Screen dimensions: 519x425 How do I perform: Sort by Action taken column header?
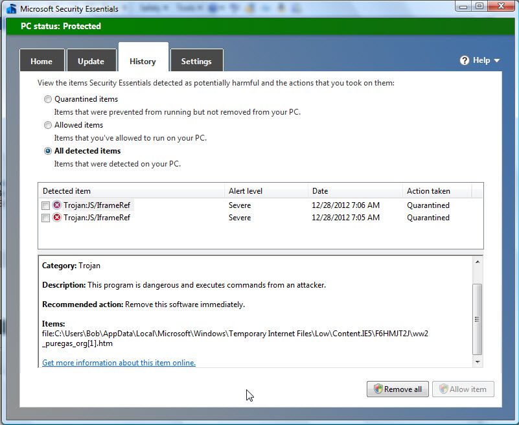pyautogui.click(x=437, y=191)
